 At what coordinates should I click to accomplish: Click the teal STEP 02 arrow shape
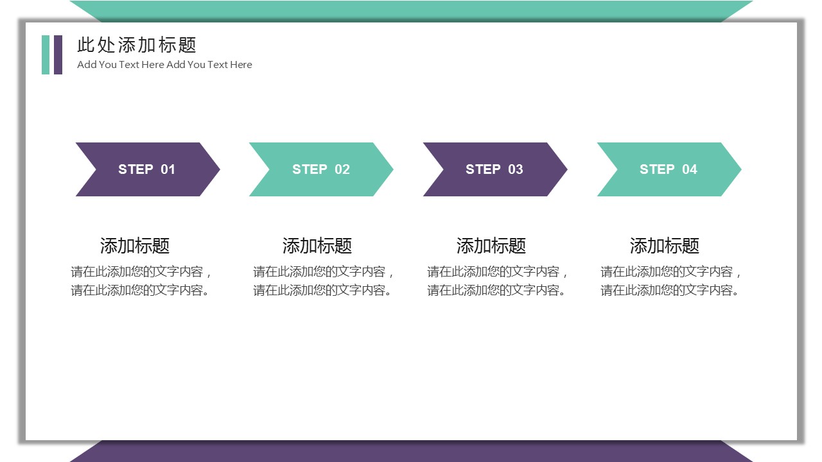320,169
